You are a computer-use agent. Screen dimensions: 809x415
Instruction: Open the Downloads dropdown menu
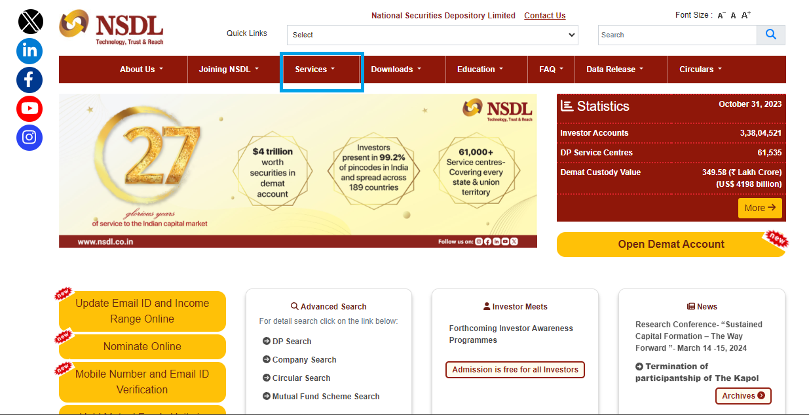[x=396, y=69]
